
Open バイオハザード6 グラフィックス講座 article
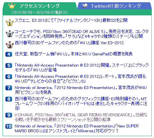coord(81,103)
